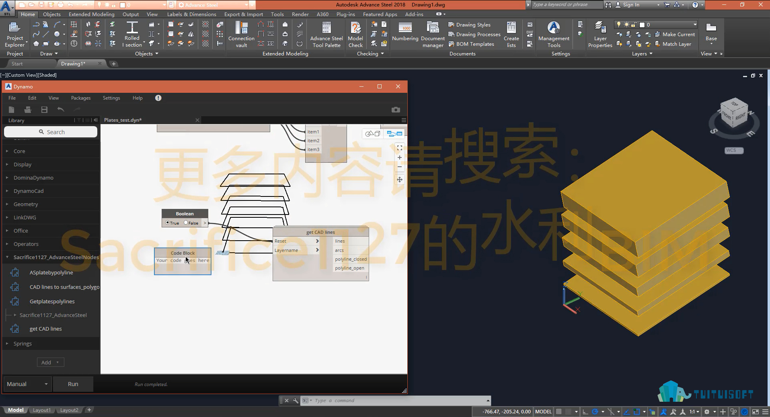This screenshot has width=770, height=417.
Task: Click the Dynamo camera export icon
Action: point(396,110)
